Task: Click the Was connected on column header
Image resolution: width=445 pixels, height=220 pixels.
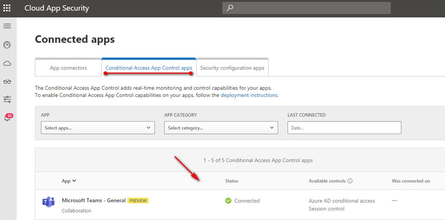Action: coord(411,181)
